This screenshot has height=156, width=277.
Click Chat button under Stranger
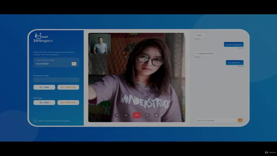pyautogui.click(x=44, y=103)
